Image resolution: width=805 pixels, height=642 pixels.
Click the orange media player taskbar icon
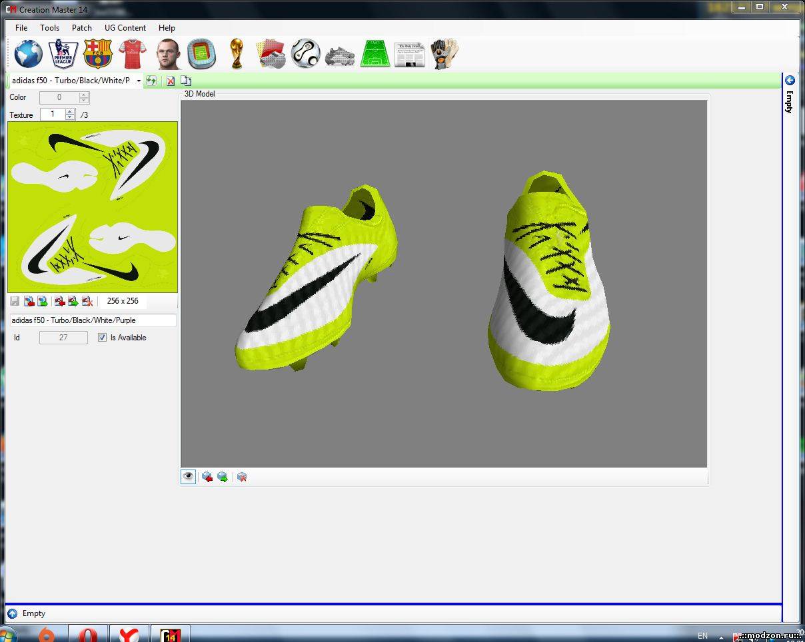pyautogui.click(x=46, y=634)
